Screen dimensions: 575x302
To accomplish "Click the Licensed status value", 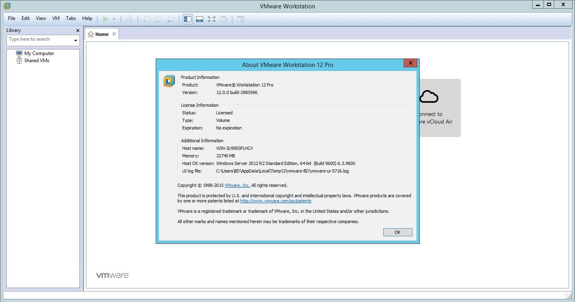I will [224, 113].
